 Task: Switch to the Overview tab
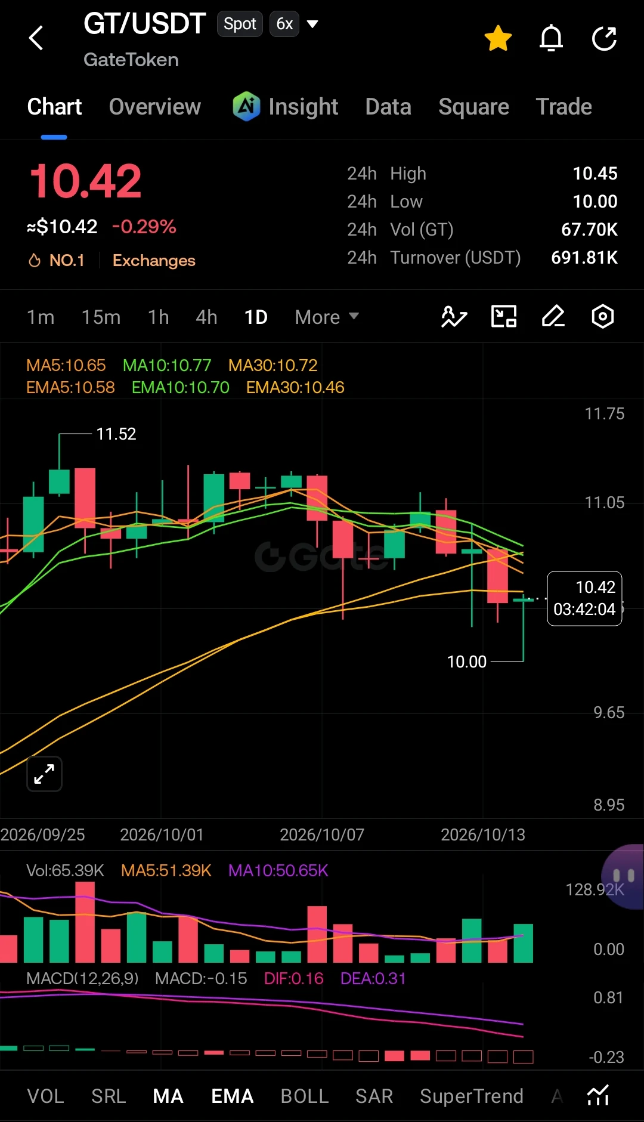pos(155,107)
